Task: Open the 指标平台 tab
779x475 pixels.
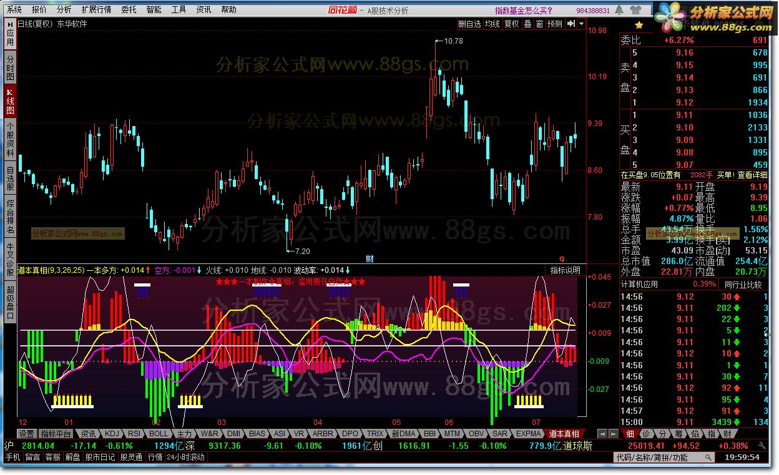Action: pyautogui.click(x=56, y=434)
